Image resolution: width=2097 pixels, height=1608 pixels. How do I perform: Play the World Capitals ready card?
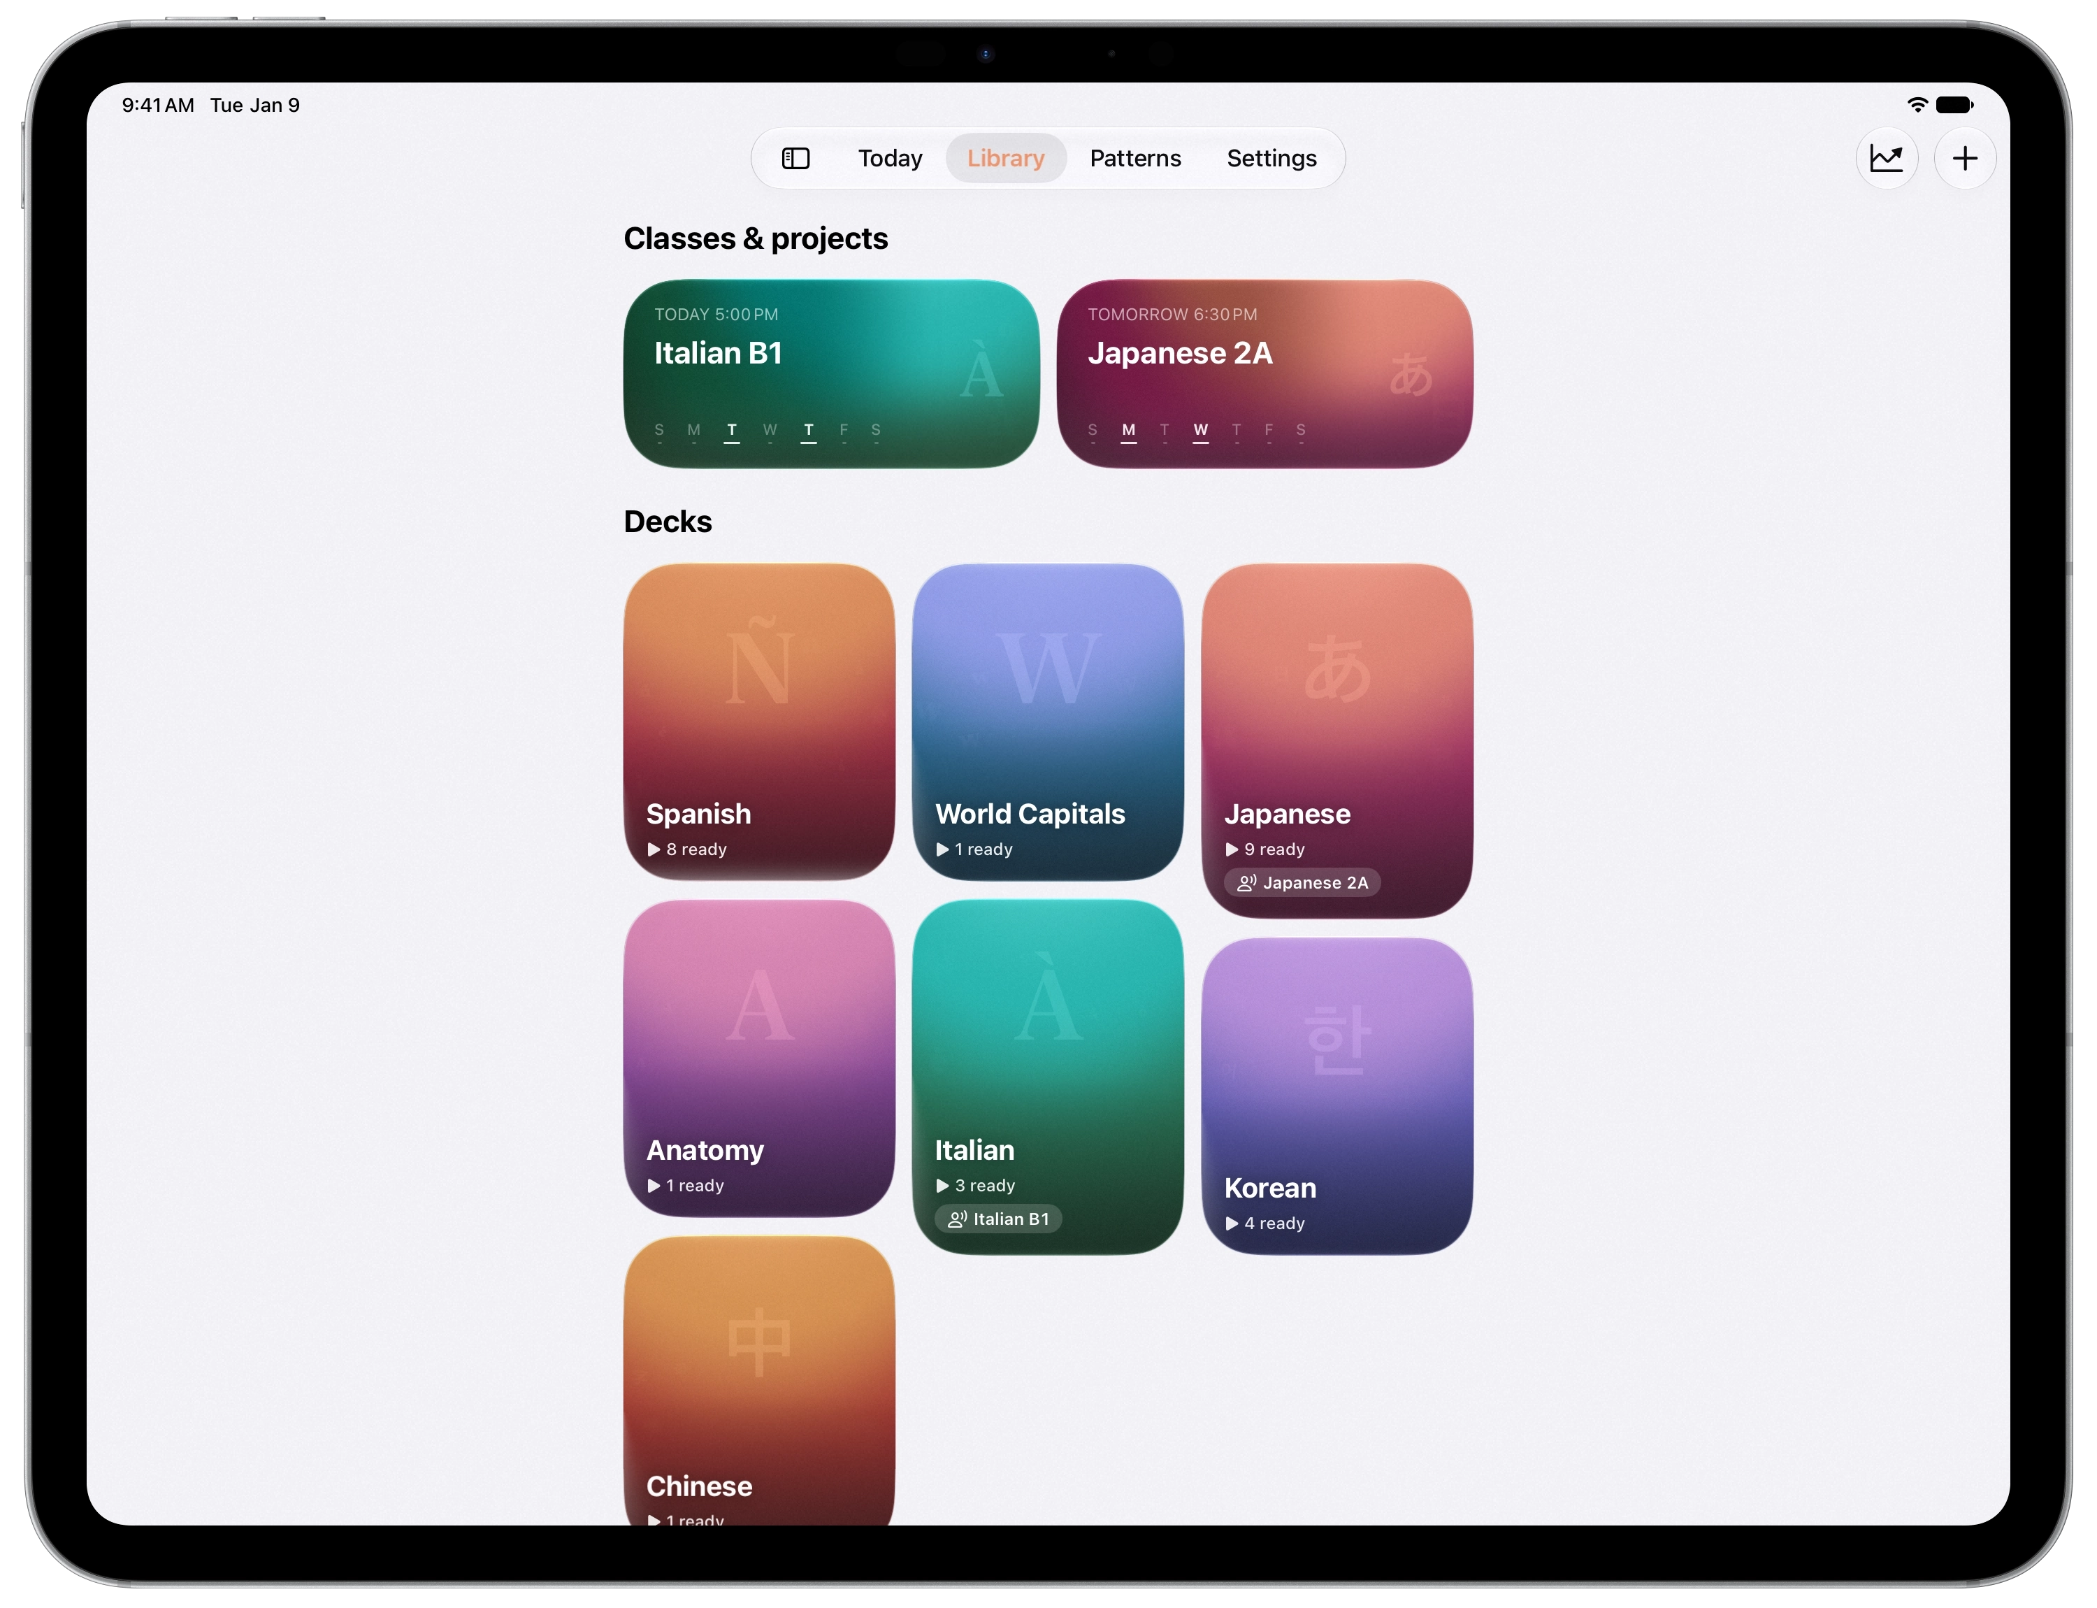click(x=974, y=849)
